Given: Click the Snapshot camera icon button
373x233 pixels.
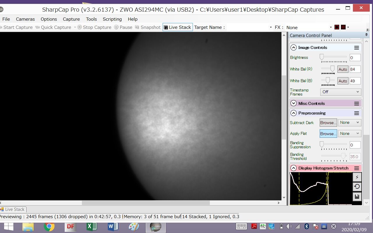Looking at the screenshot, I should (x=148, y=27).
